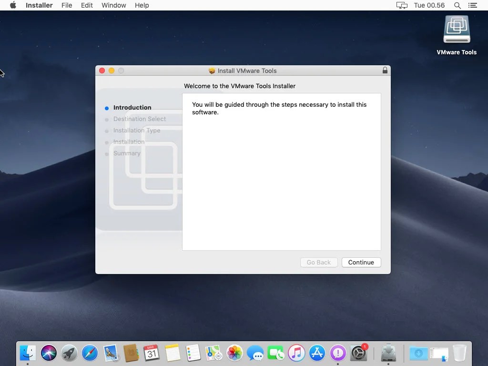Launch FaceTime from the Dock
The image size is (488, 366).
(275, 354)
